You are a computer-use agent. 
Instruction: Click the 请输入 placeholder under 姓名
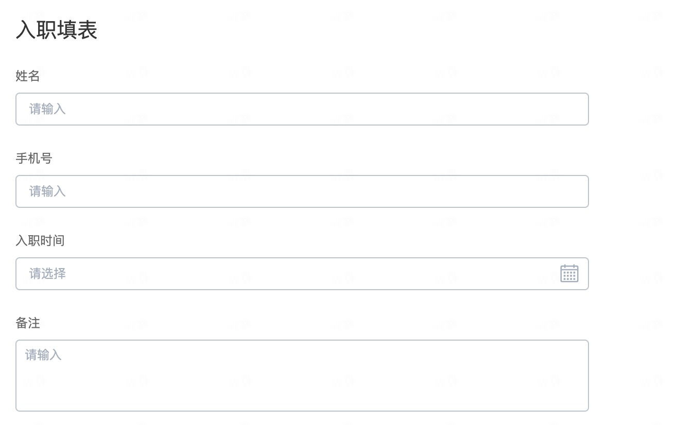(47, 109)
